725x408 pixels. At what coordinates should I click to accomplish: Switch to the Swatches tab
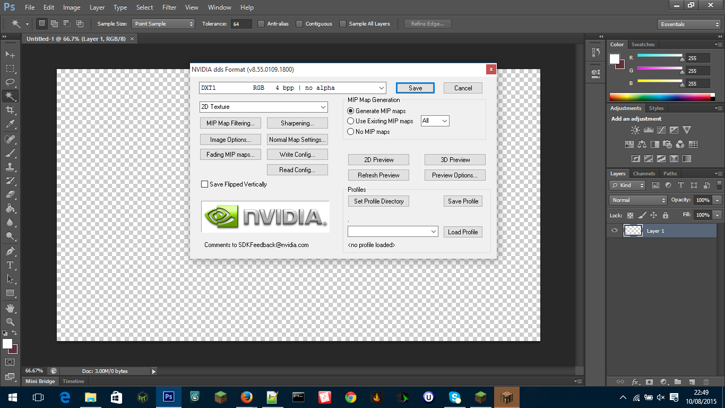pos(643,45)
